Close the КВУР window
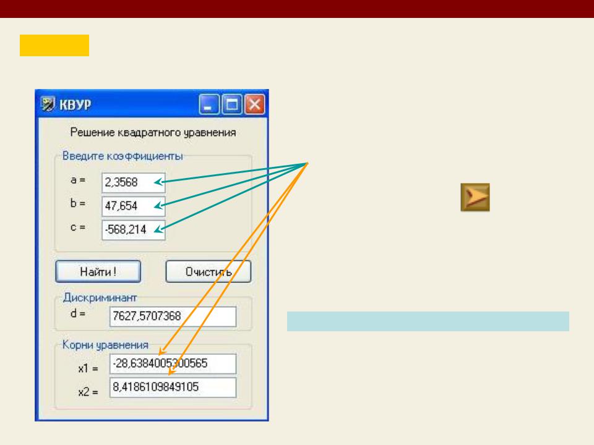This screenshot has width=594, height=445. [254, 104]
